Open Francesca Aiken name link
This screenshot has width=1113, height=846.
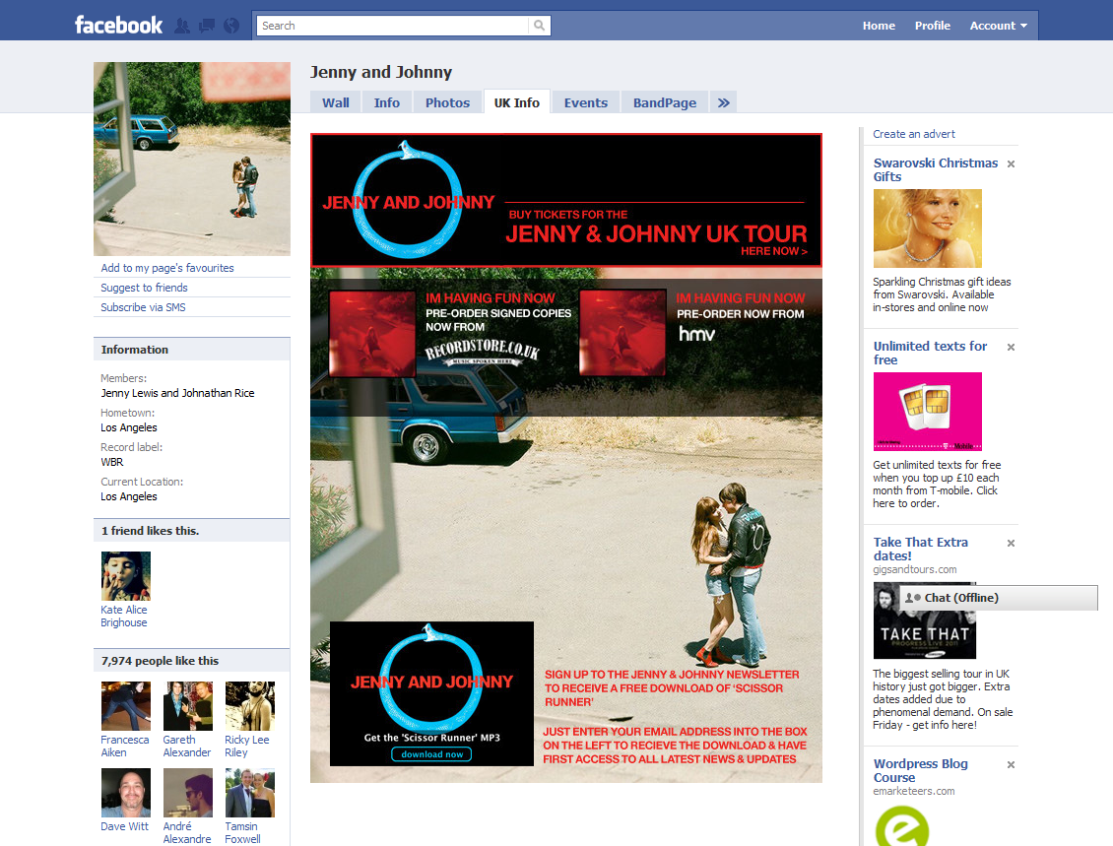pyautogui.click(x=125, y=746)
